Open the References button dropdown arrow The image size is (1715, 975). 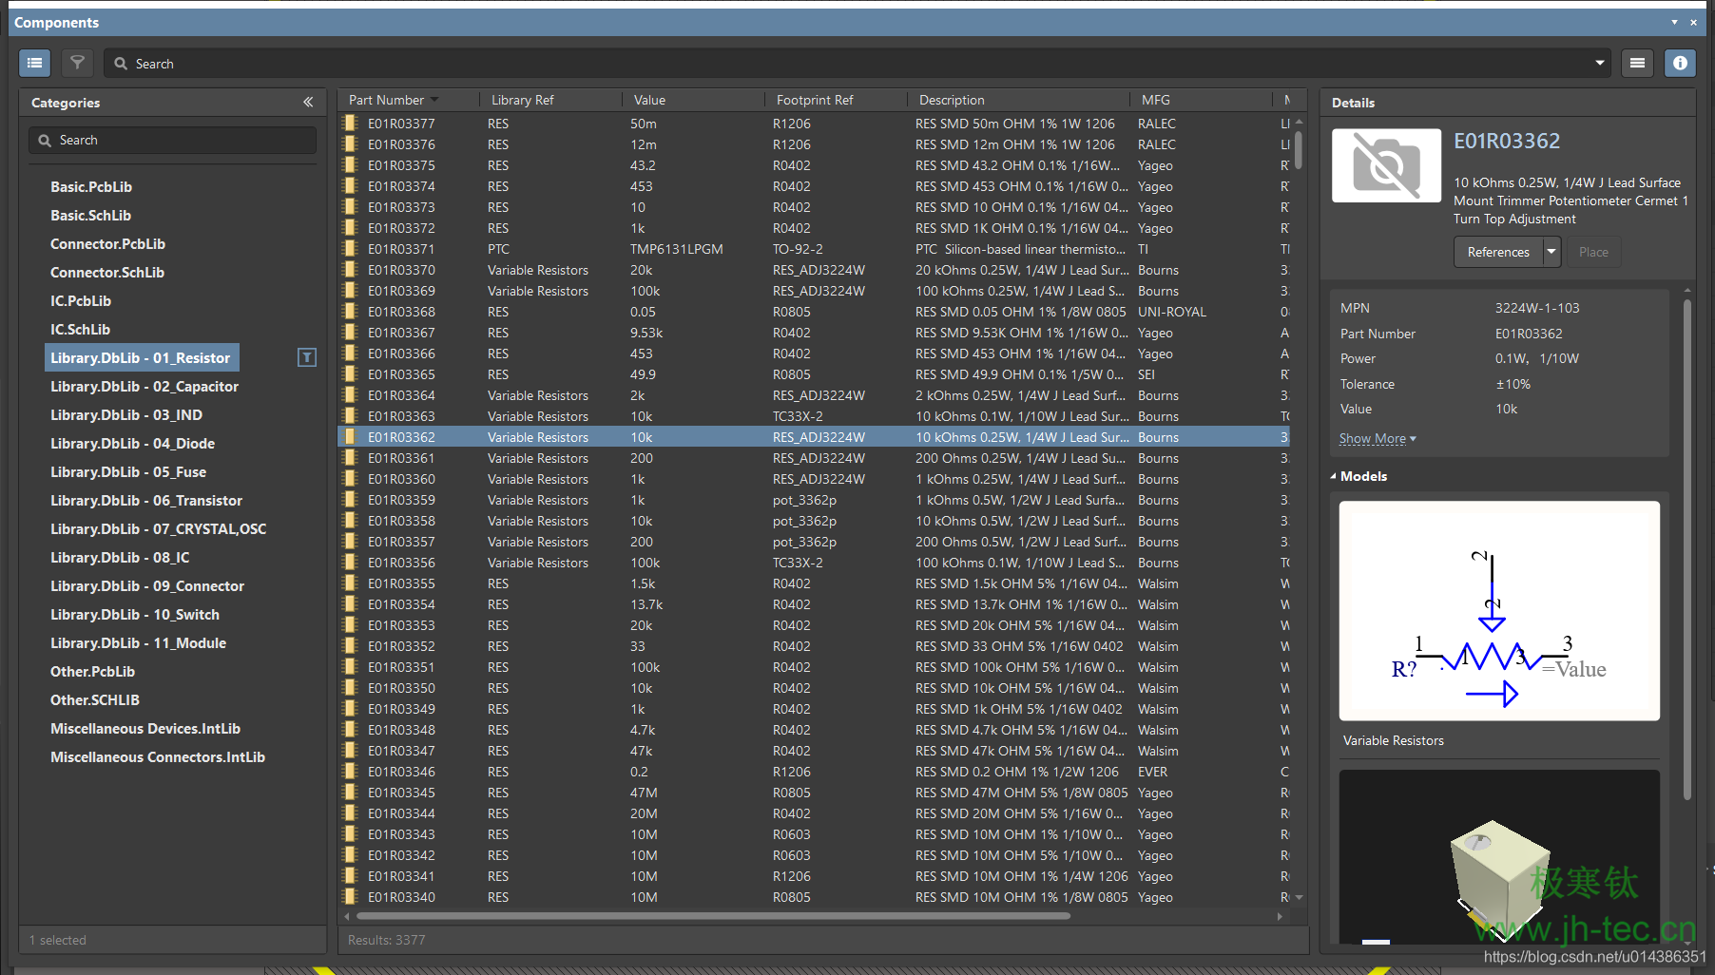[1551, 252]
